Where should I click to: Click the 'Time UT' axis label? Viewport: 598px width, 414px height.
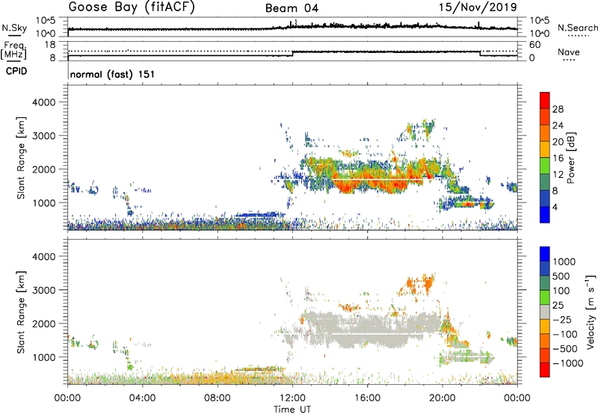point(292,410)
